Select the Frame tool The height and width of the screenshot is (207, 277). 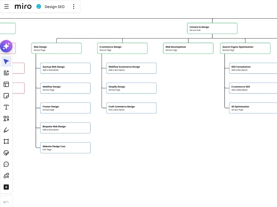(x=6, y=141)
